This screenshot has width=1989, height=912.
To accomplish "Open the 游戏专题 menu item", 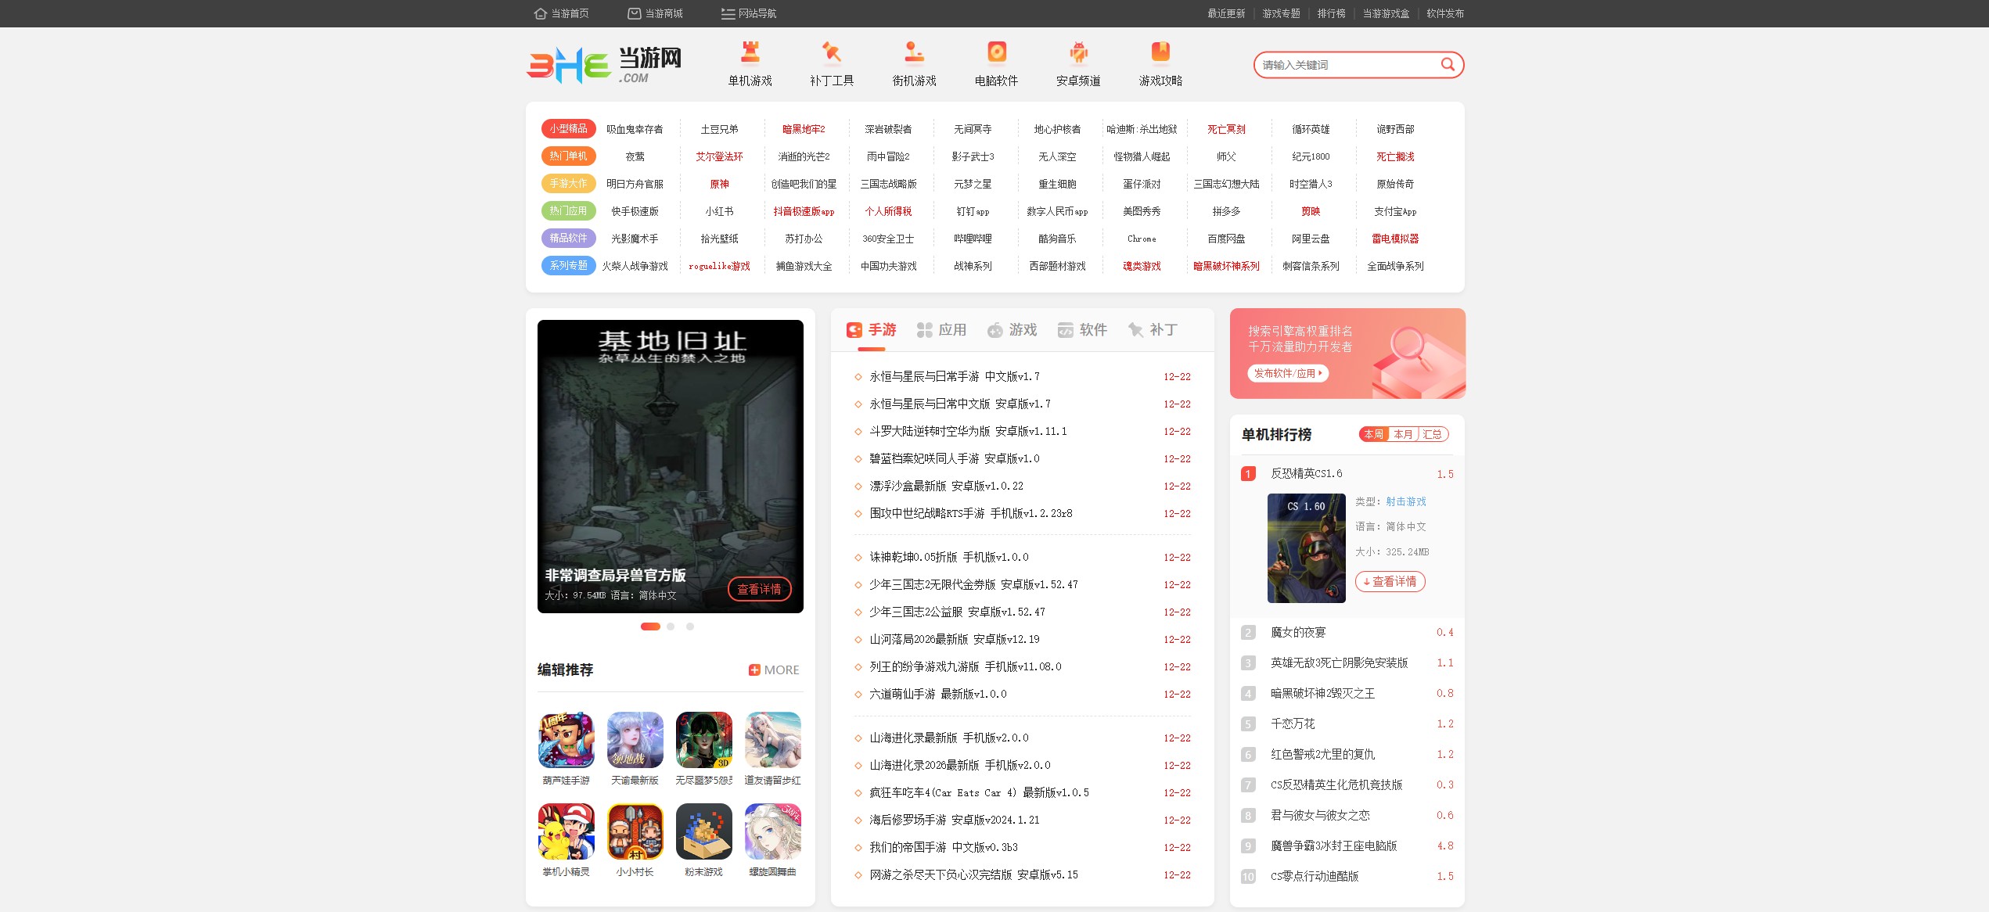I will 1281,13.
